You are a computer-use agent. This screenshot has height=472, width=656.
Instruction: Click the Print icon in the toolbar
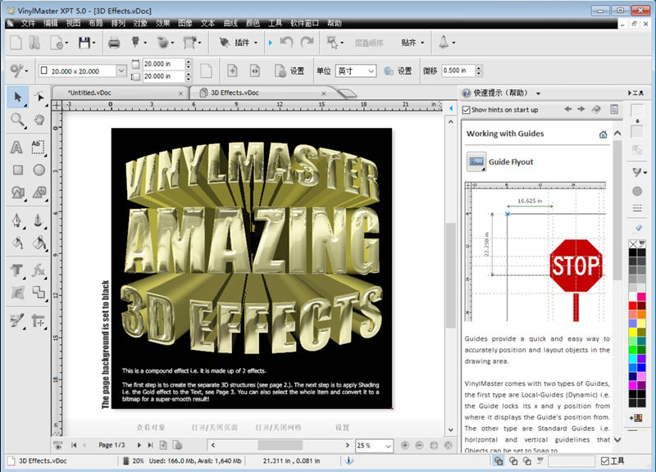115,42
